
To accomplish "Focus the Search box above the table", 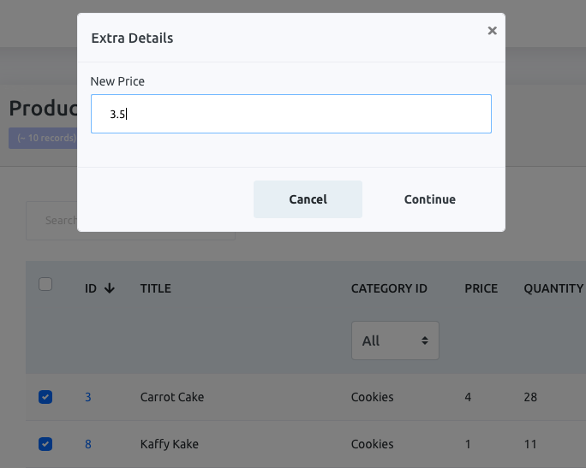I will coord(51,221).
